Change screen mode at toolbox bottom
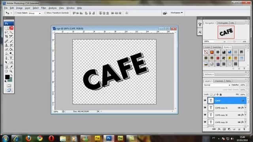 (9, 90)
